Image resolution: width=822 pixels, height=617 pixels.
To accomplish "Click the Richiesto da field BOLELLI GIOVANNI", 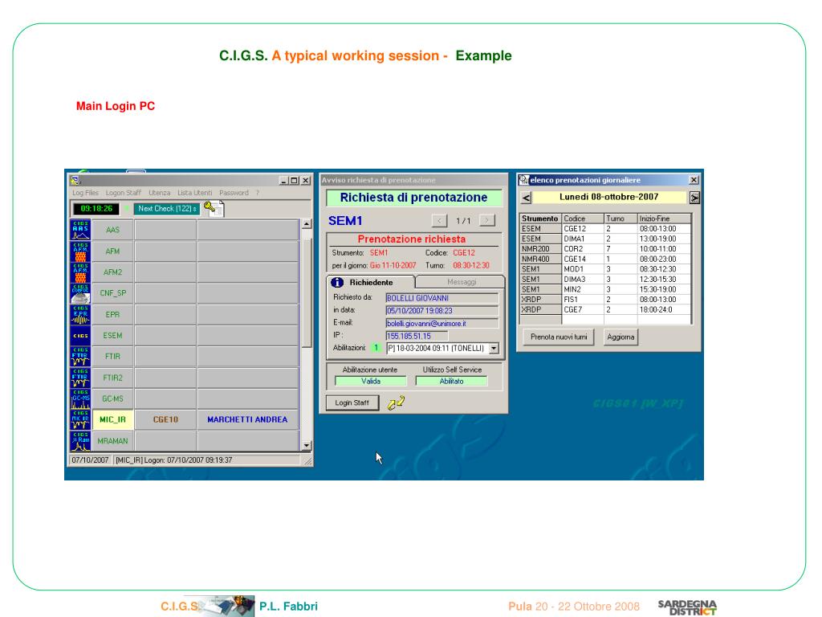I will [442, 298].
